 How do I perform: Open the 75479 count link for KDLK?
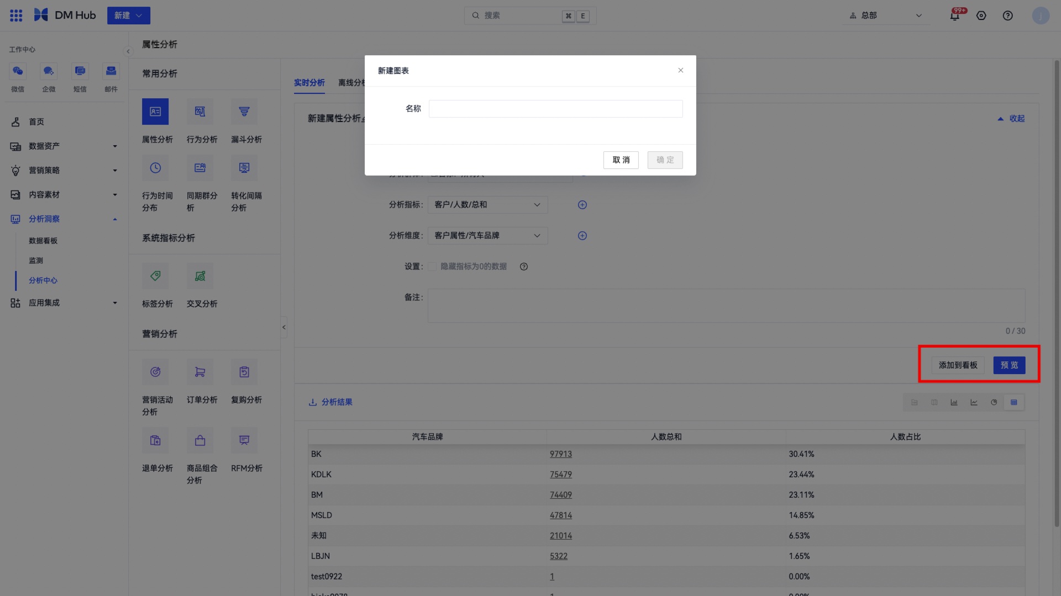[x=561, y=475]
